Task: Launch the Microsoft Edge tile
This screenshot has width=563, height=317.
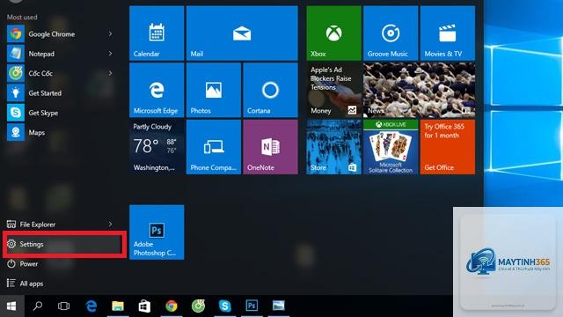Action: coord(157,90)
